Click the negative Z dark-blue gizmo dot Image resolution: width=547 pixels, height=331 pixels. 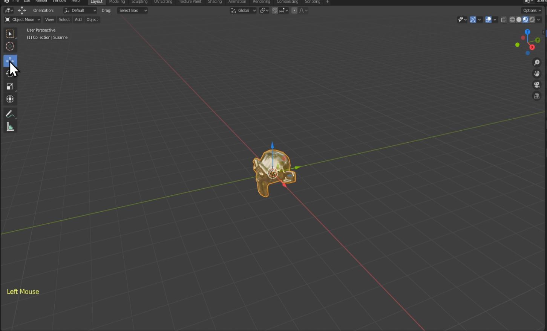527,53
